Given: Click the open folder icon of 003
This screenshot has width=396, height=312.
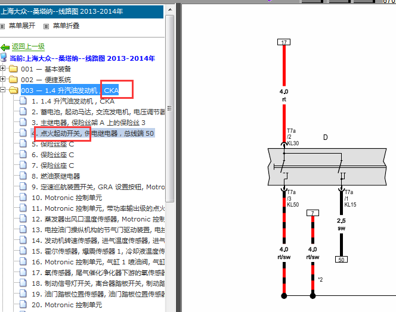Looking at the screenshot, I should (14, 90).
